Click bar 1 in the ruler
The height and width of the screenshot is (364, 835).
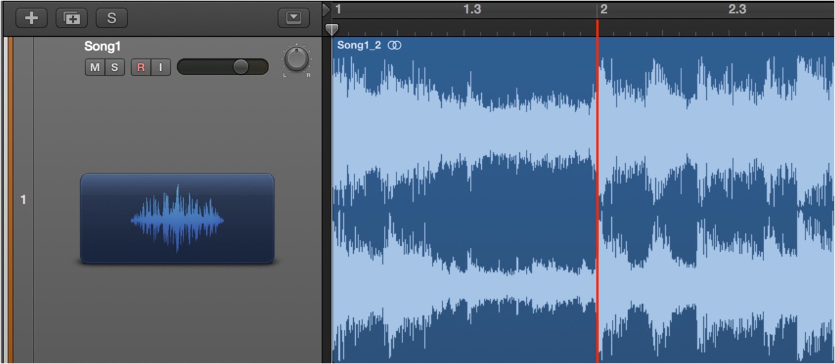point(338,9)
